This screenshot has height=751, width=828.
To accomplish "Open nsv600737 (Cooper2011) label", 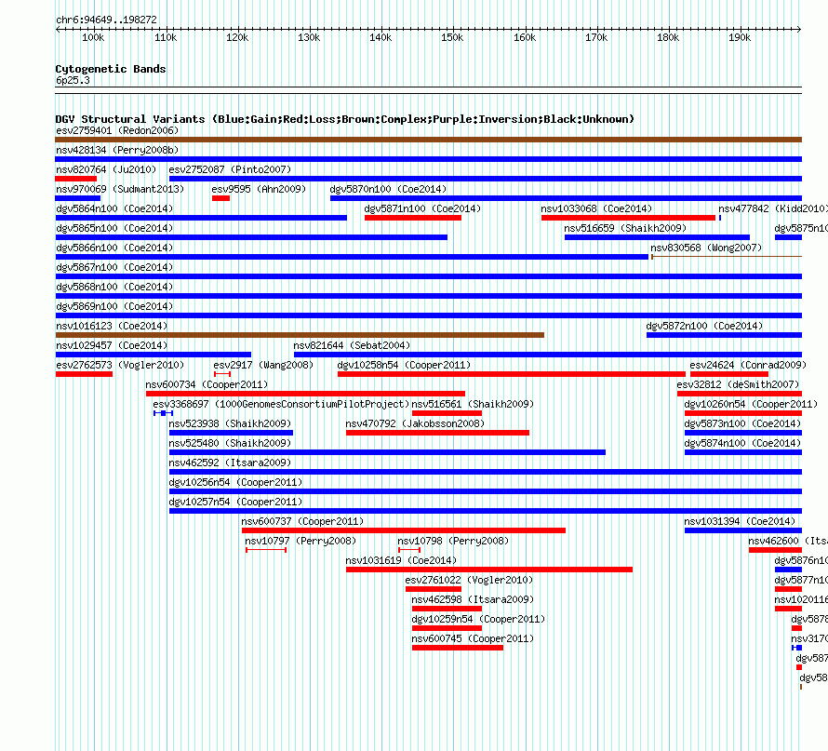I will point(302,521).
